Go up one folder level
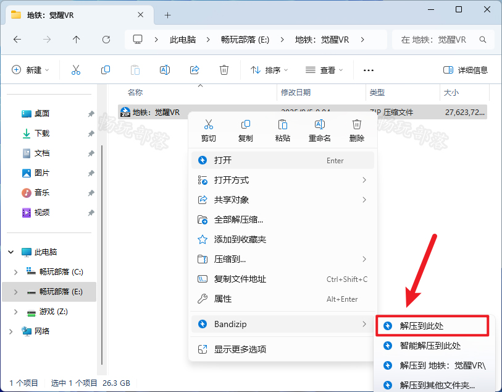The width and height of the screenshot is (502, 392). tap(76, 40)
